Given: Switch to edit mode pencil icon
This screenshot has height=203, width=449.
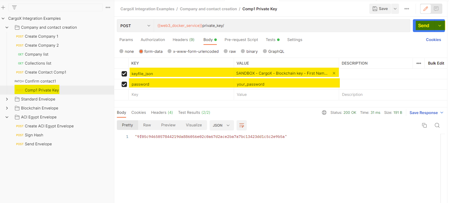Looking at the screenshot, I should (x=426, y=9).
